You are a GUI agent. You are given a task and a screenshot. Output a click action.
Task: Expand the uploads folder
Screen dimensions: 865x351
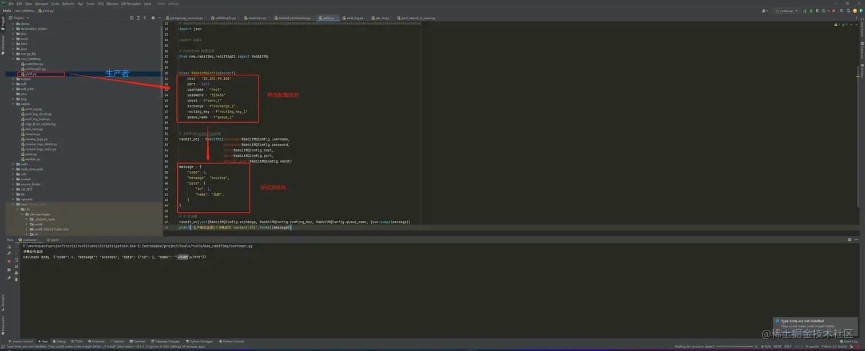pyautogui.click(x=13, y=199)
